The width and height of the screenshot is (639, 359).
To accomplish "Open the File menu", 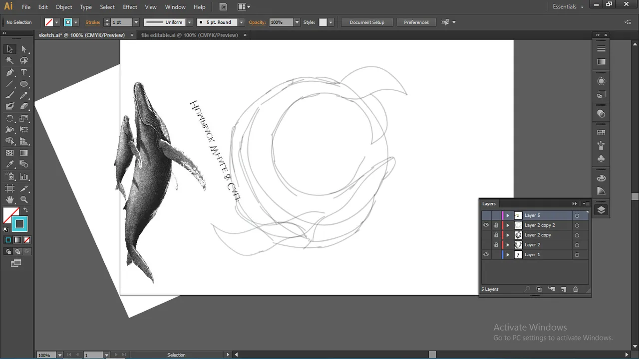I will tap(26, 7).
